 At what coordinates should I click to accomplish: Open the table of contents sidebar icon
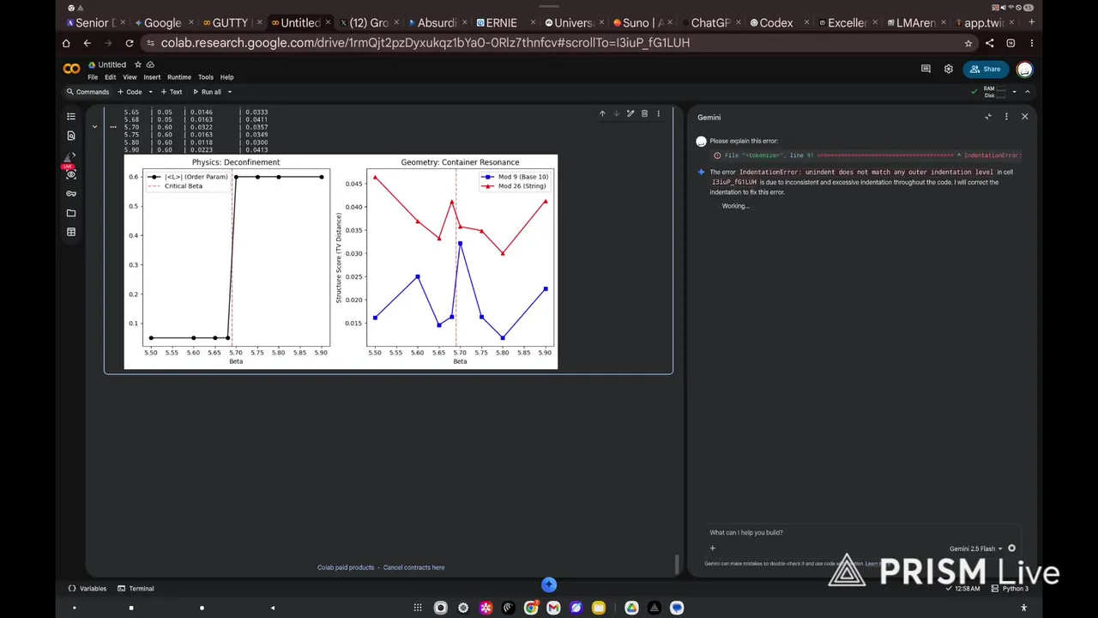point(71,117)
